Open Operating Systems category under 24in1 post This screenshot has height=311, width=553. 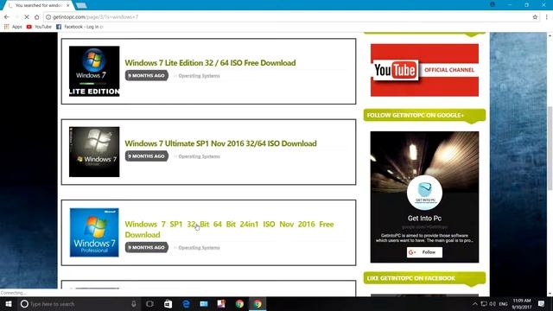(x=199, y=248)
